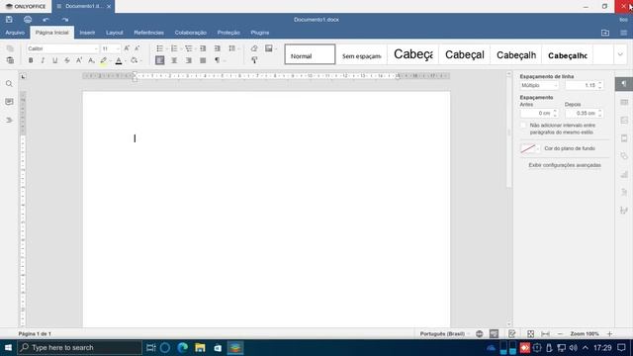Align text to the right
The width and height of the screenshot is (633, 356).
coord(189,60)
